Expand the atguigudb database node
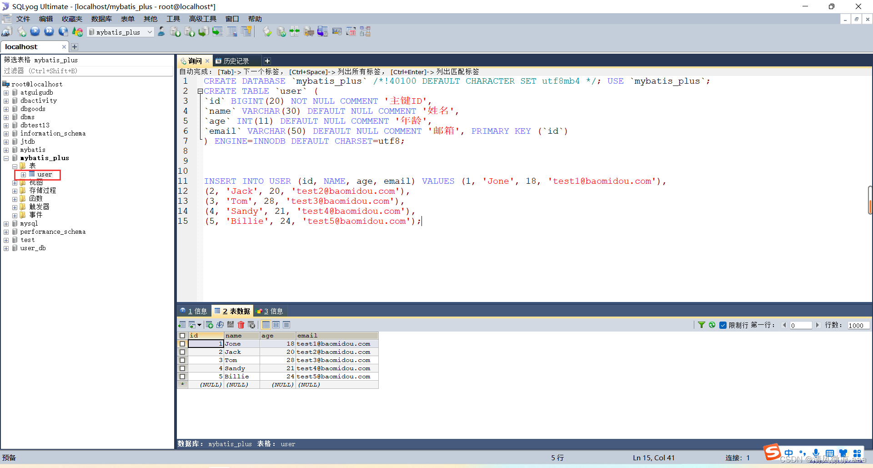The image size is (873, 468). pos(6,93)
